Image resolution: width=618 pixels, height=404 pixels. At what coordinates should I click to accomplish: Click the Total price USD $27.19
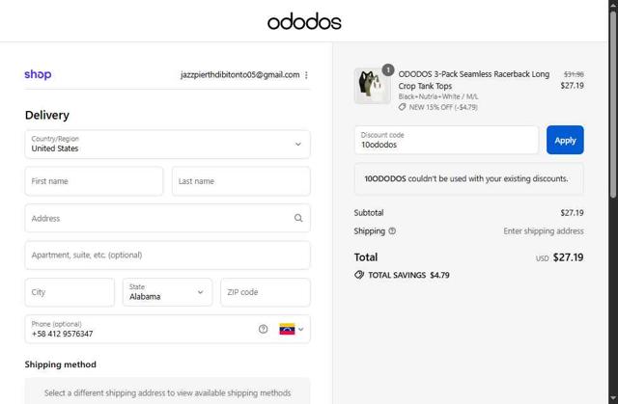click(x=559, y=257)
